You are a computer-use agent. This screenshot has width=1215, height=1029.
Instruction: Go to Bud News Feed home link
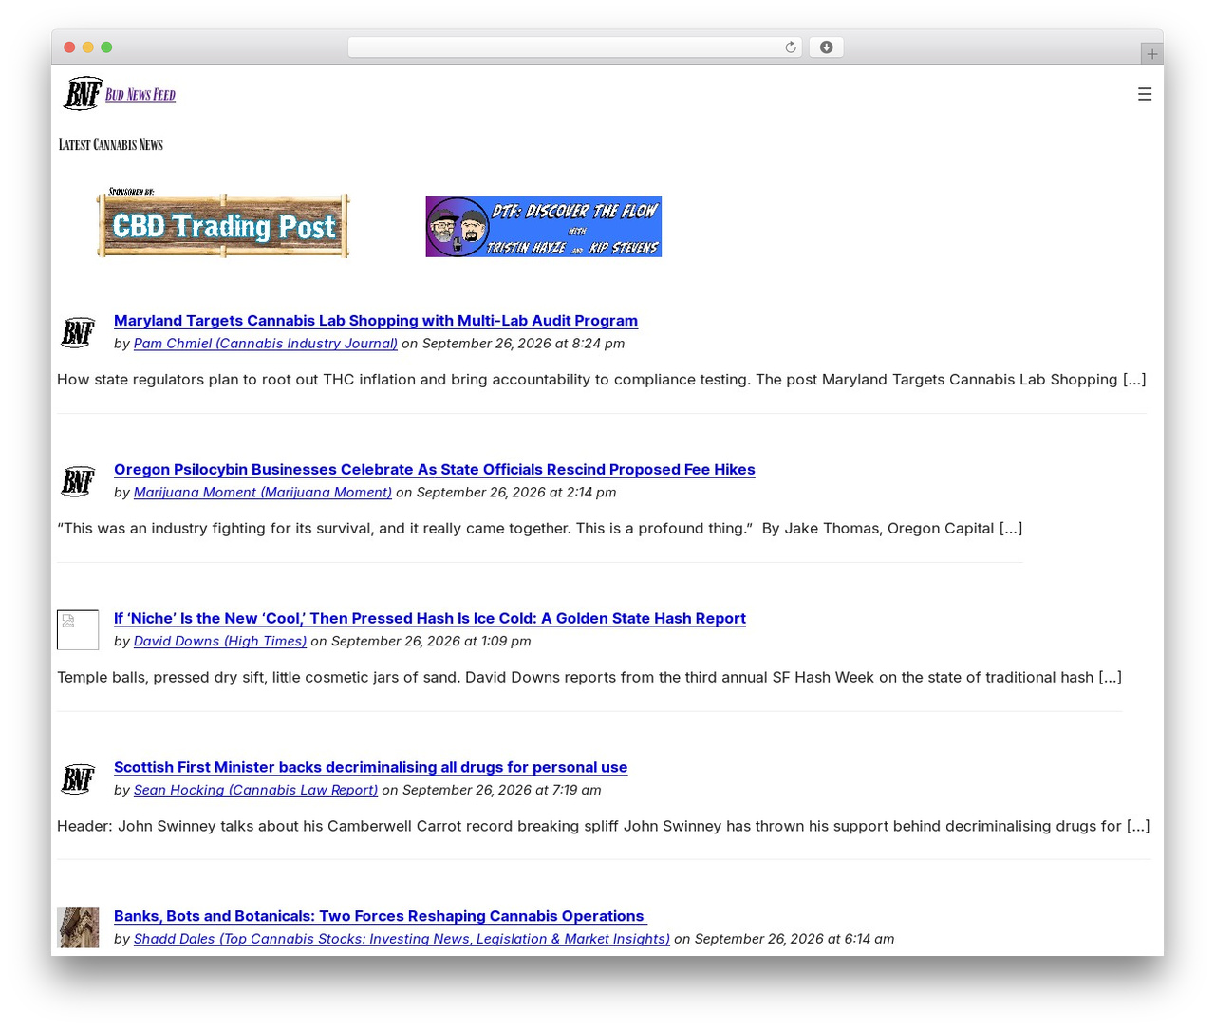coord(140,94)
